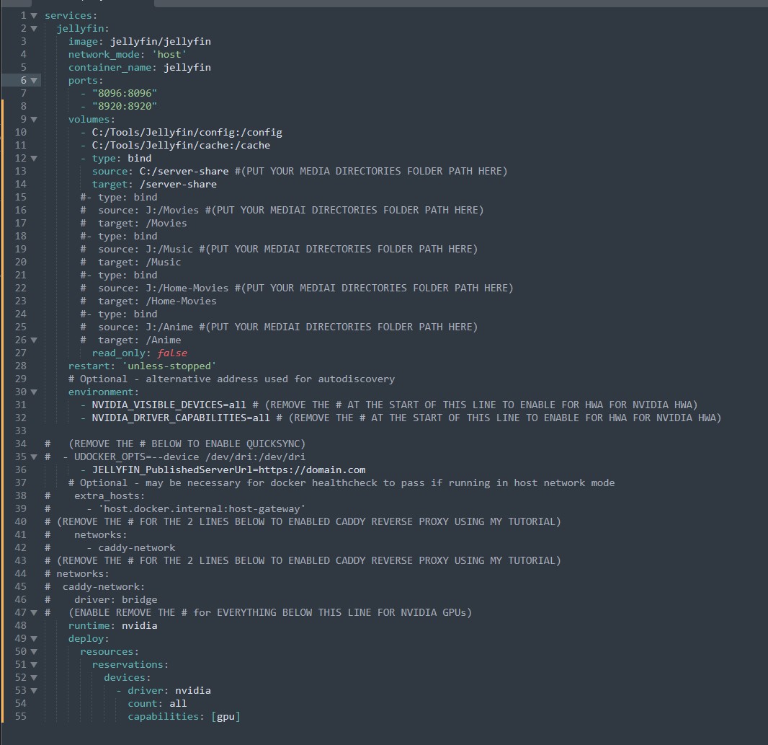Click line number 28 in the gutter
This screenshot has height=745, width=768.
(x=20, y=366)
